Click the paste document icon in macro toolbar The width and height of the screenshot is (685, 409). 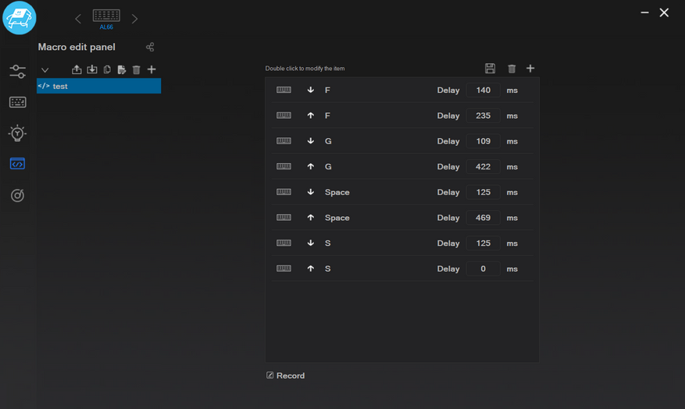(121, 69)
